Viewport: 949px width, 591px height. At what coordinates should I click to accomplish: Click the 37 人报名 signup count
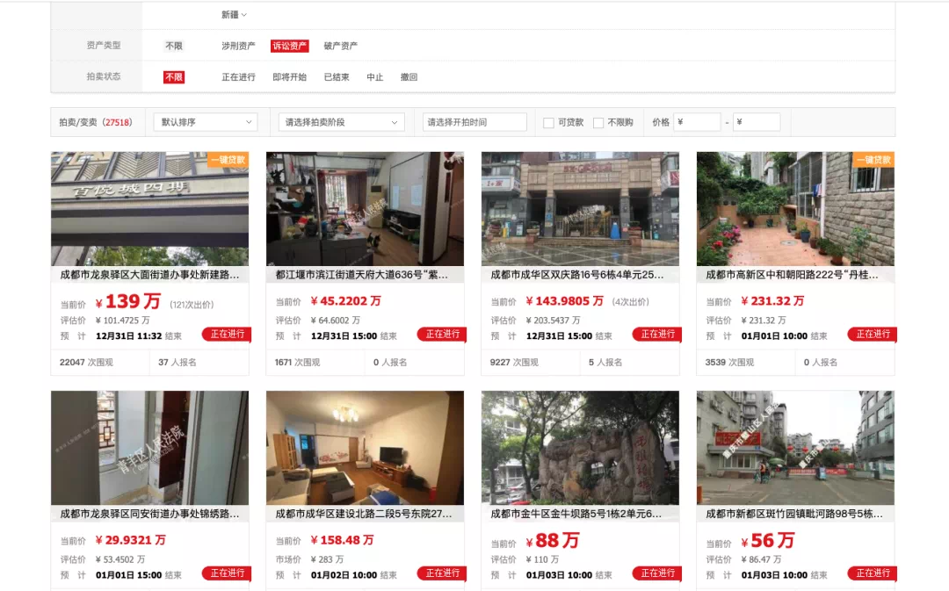click(x=177, y=363)
